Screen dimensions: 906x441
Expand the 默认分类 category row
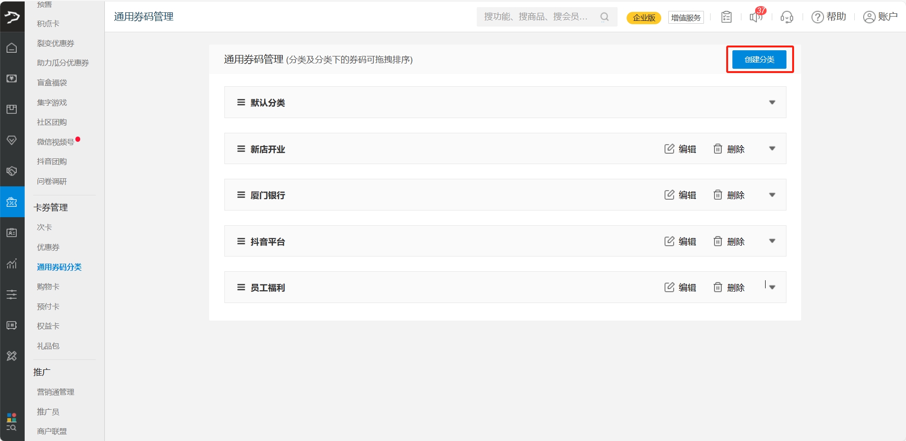(x=772, y=102)
